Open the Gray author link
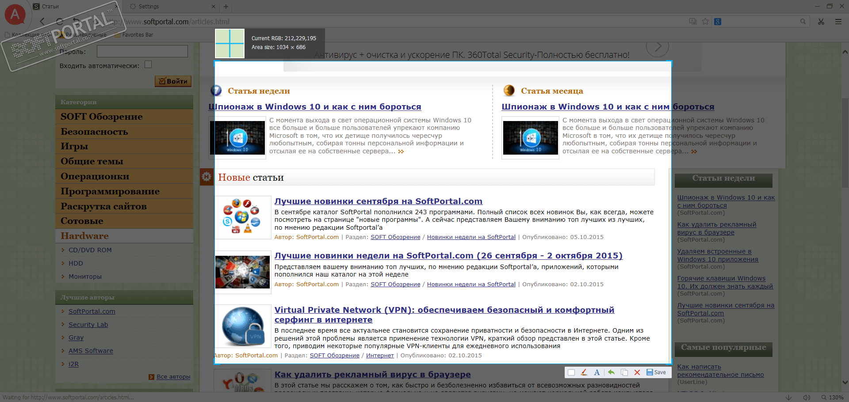Image resolution: width=849 pixels, height=402 pixels. tap(76, 338)
